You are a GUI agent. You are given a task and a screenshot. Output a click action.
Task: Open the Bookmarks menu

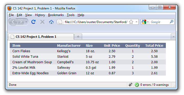(56, 15)
